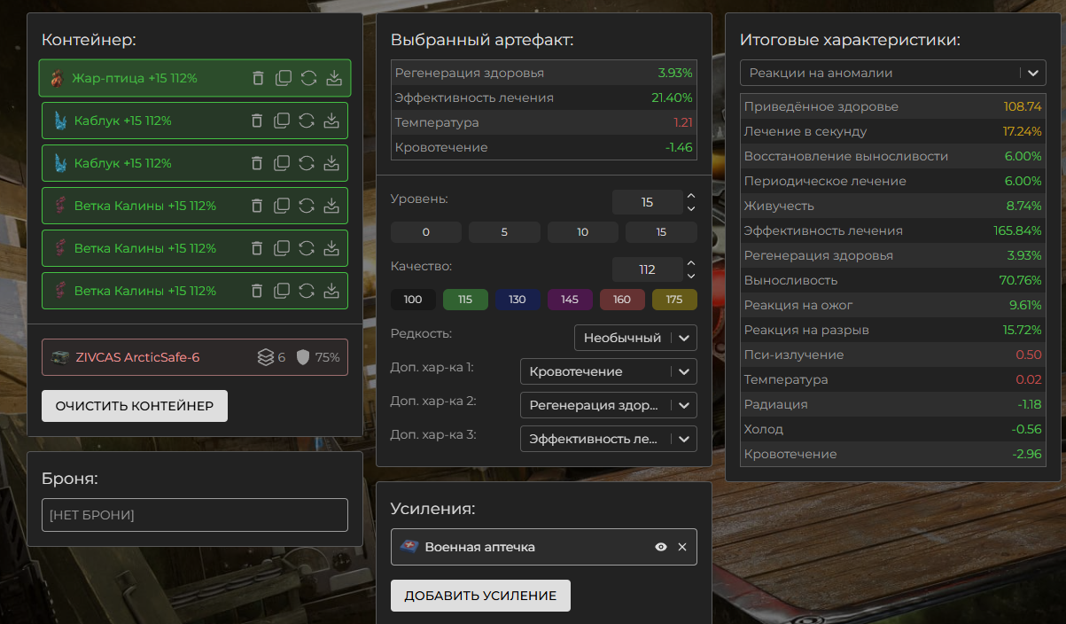This screenshot has height=624, width=1066.
Task: Click the download icon on Жар-птица row
Action: [x=334, y=78]
